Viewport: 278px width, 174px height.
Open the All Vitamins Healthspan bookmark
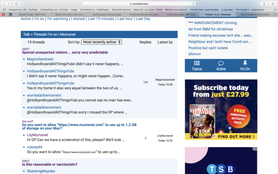pos(95,10)
